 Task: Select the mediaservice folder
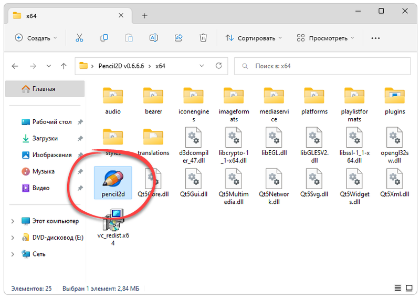click(x=274, y=105)
